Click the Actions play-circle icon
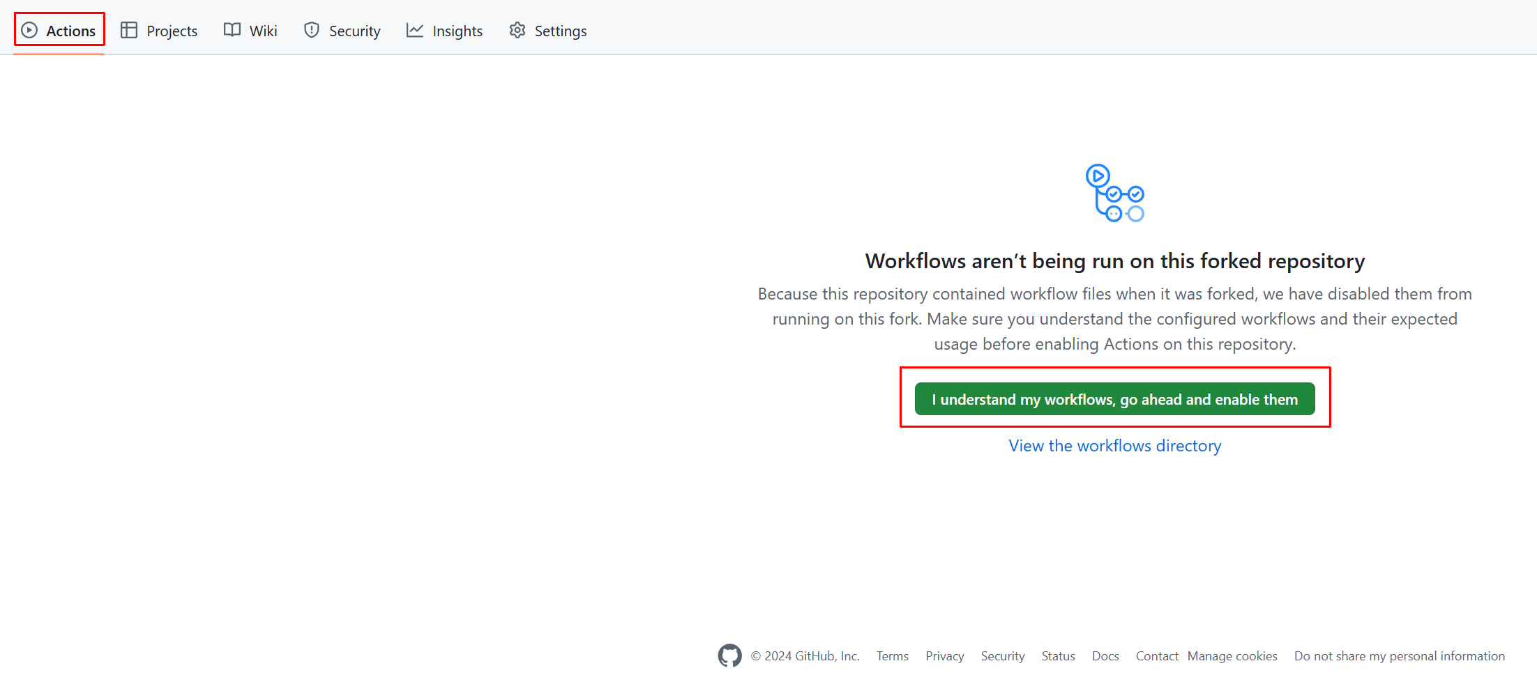This screenshot has height=691, width=1537. (29, 30)
